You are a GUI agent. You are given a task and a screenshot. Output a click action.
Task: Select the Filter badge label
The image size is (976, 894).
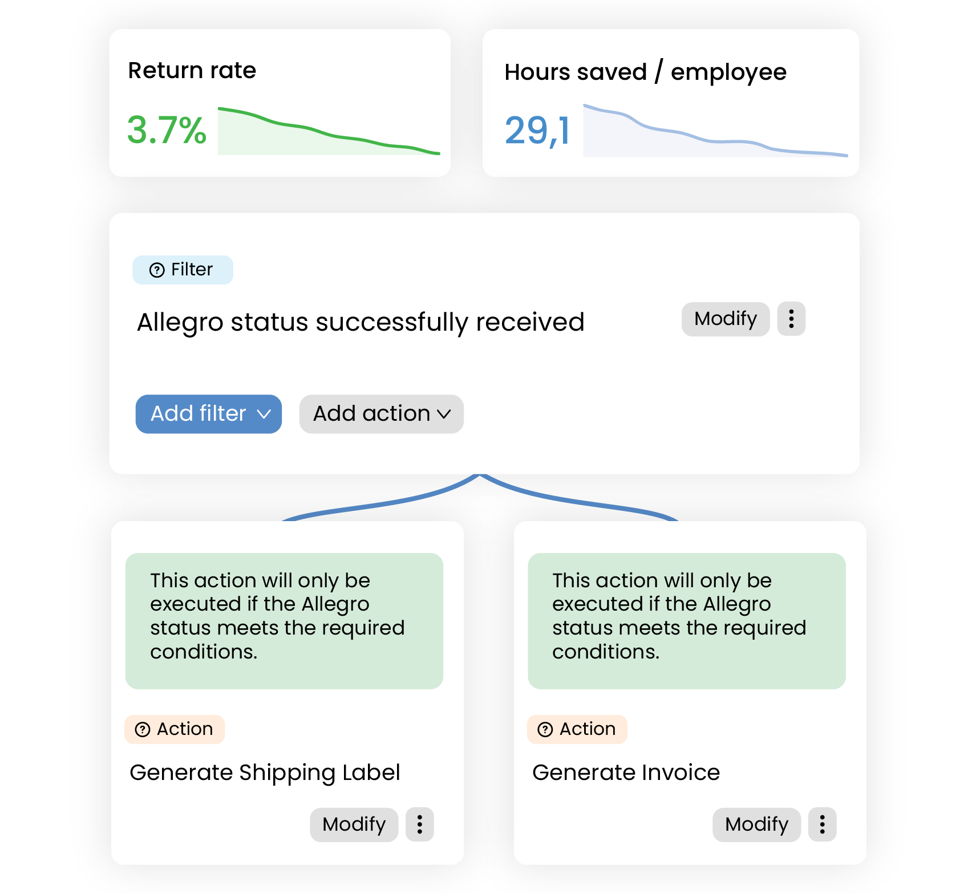pyautogui.click(x=183, y=269)
